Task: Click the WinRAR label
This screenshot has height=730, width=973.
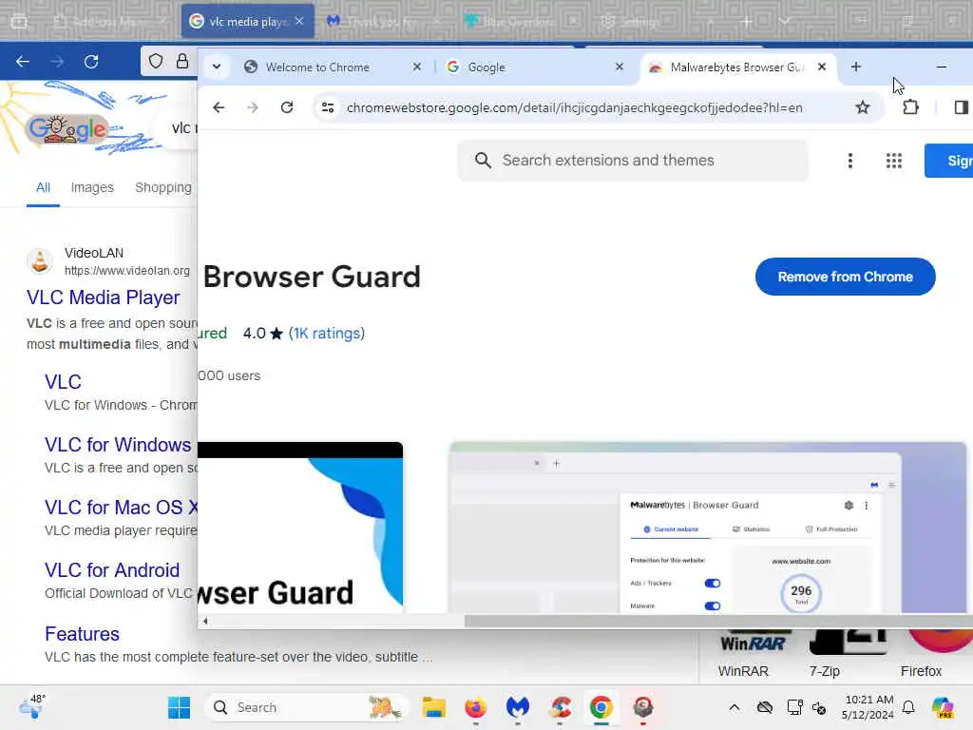Action: [743, 671]
